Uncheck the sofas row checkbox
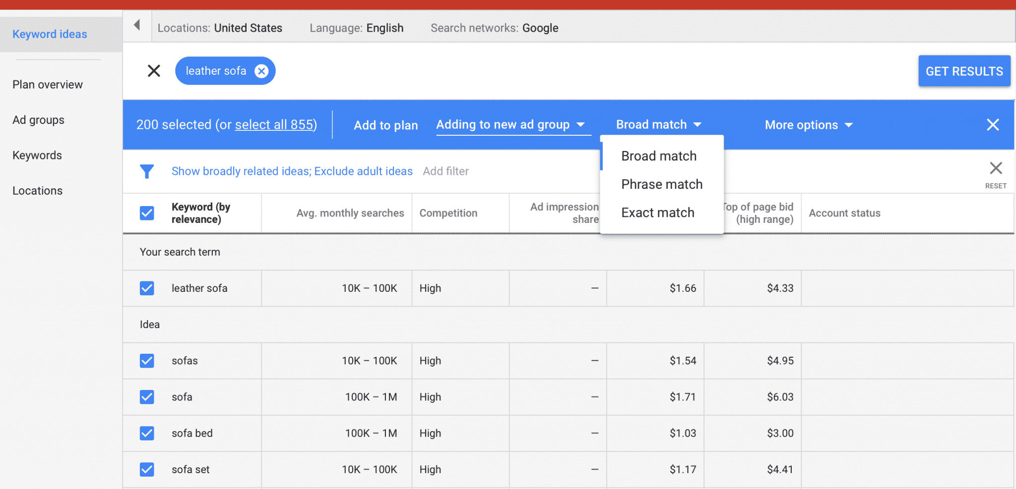 point(147,361)
